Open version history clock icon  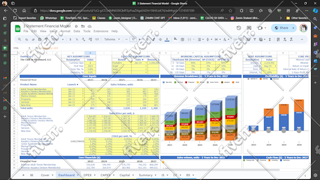239,28
